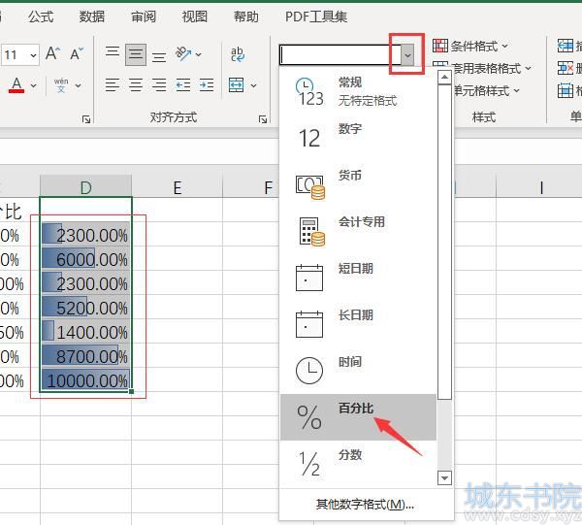Select column E header
The image size is (582, 525).
point(178,187)
